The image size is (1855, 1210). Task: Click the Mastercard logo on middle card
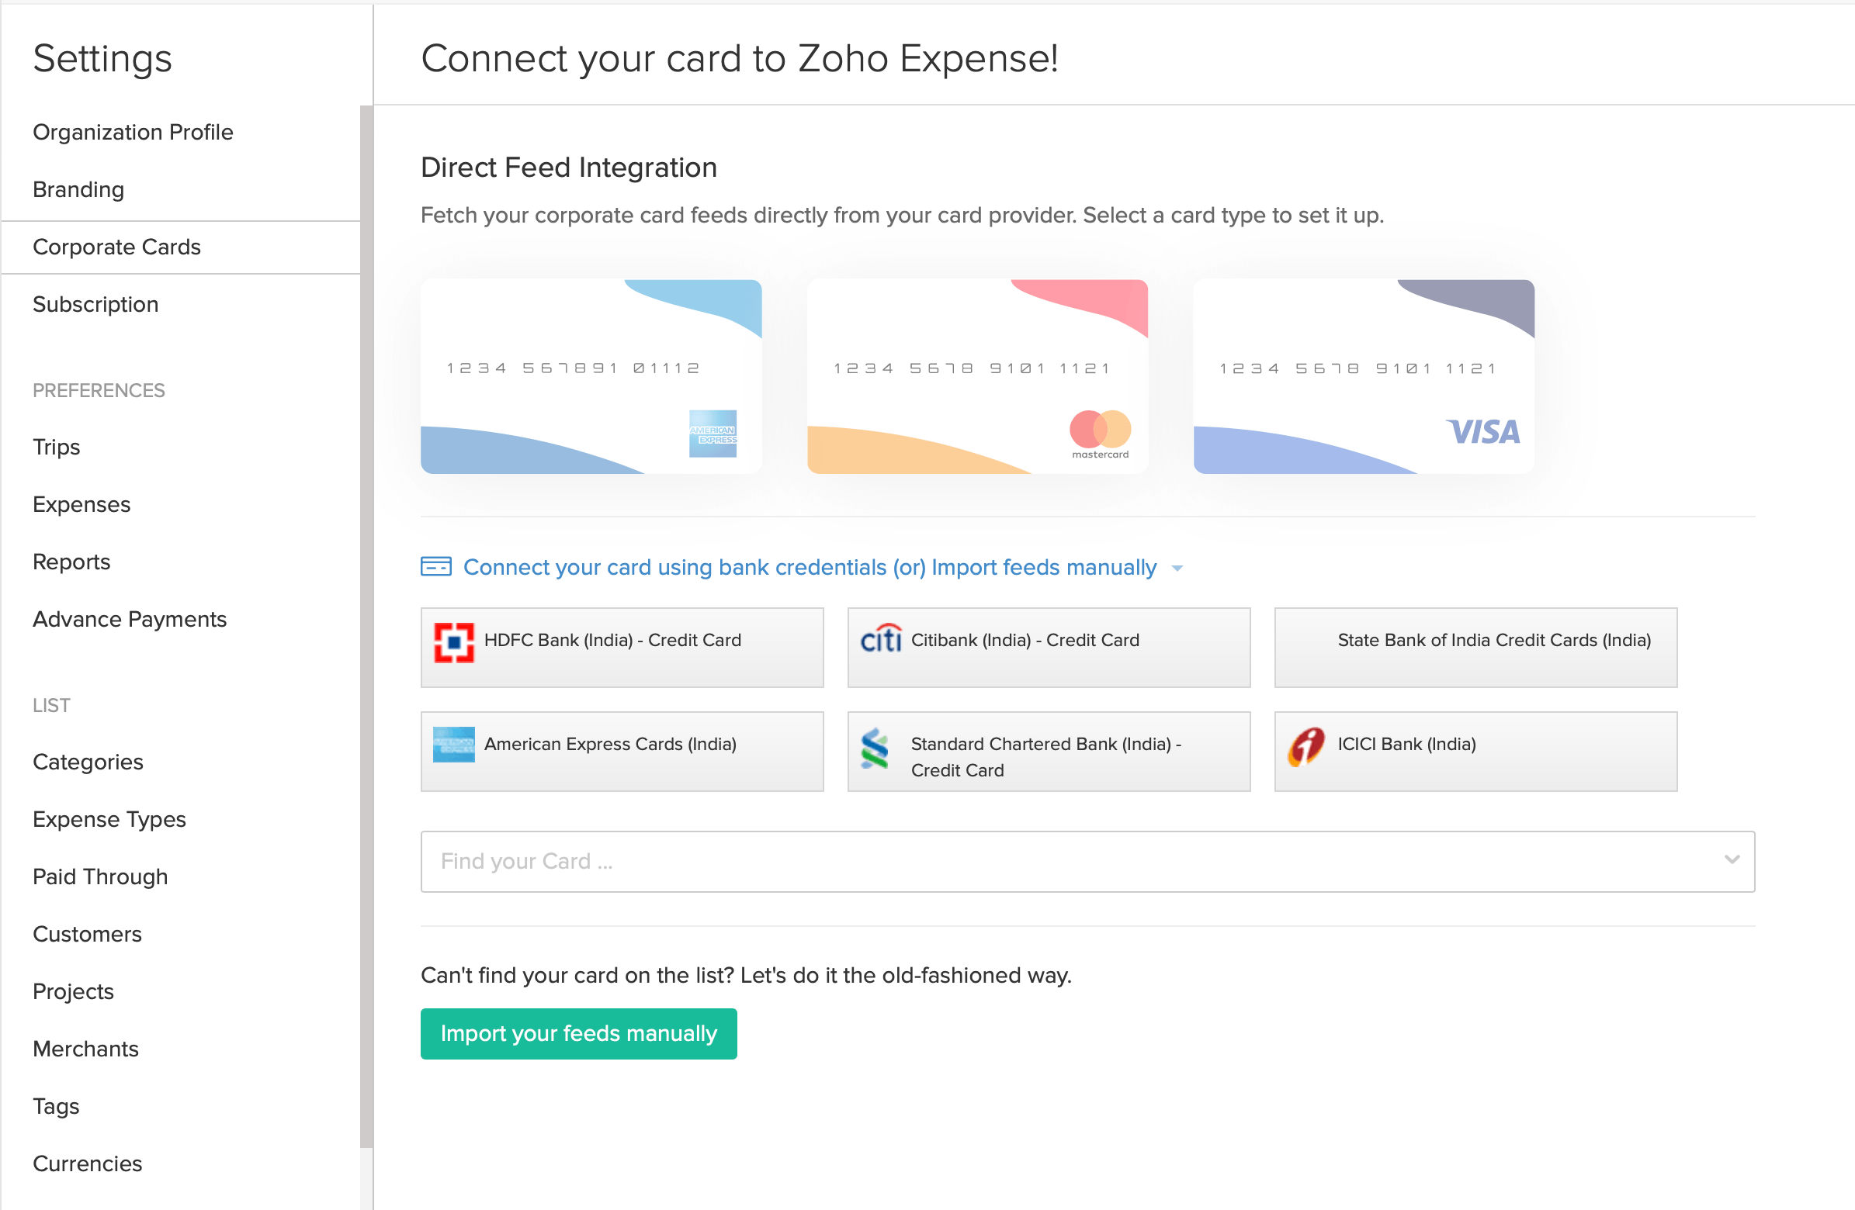click(x=1100, y=434)
